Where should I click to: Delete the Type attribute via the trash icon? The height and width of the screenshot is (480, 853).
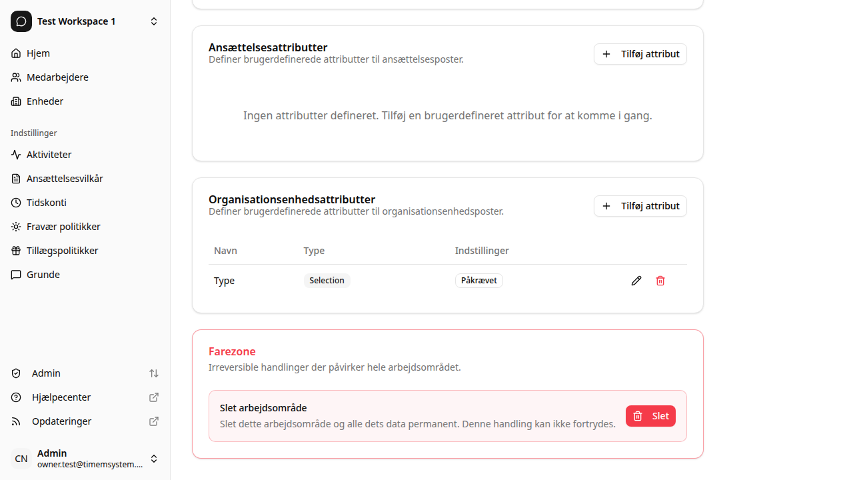[x=660, y=280]
